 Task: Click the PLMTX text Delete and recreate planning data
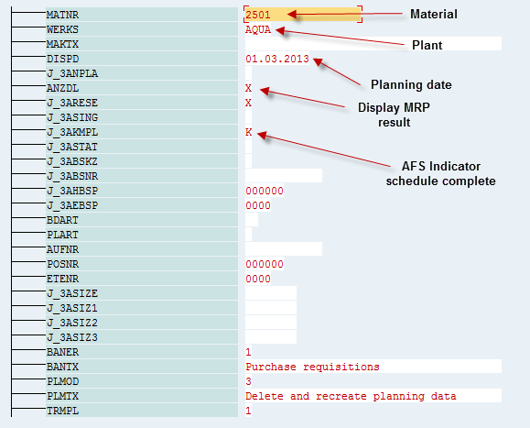point(351,396)
